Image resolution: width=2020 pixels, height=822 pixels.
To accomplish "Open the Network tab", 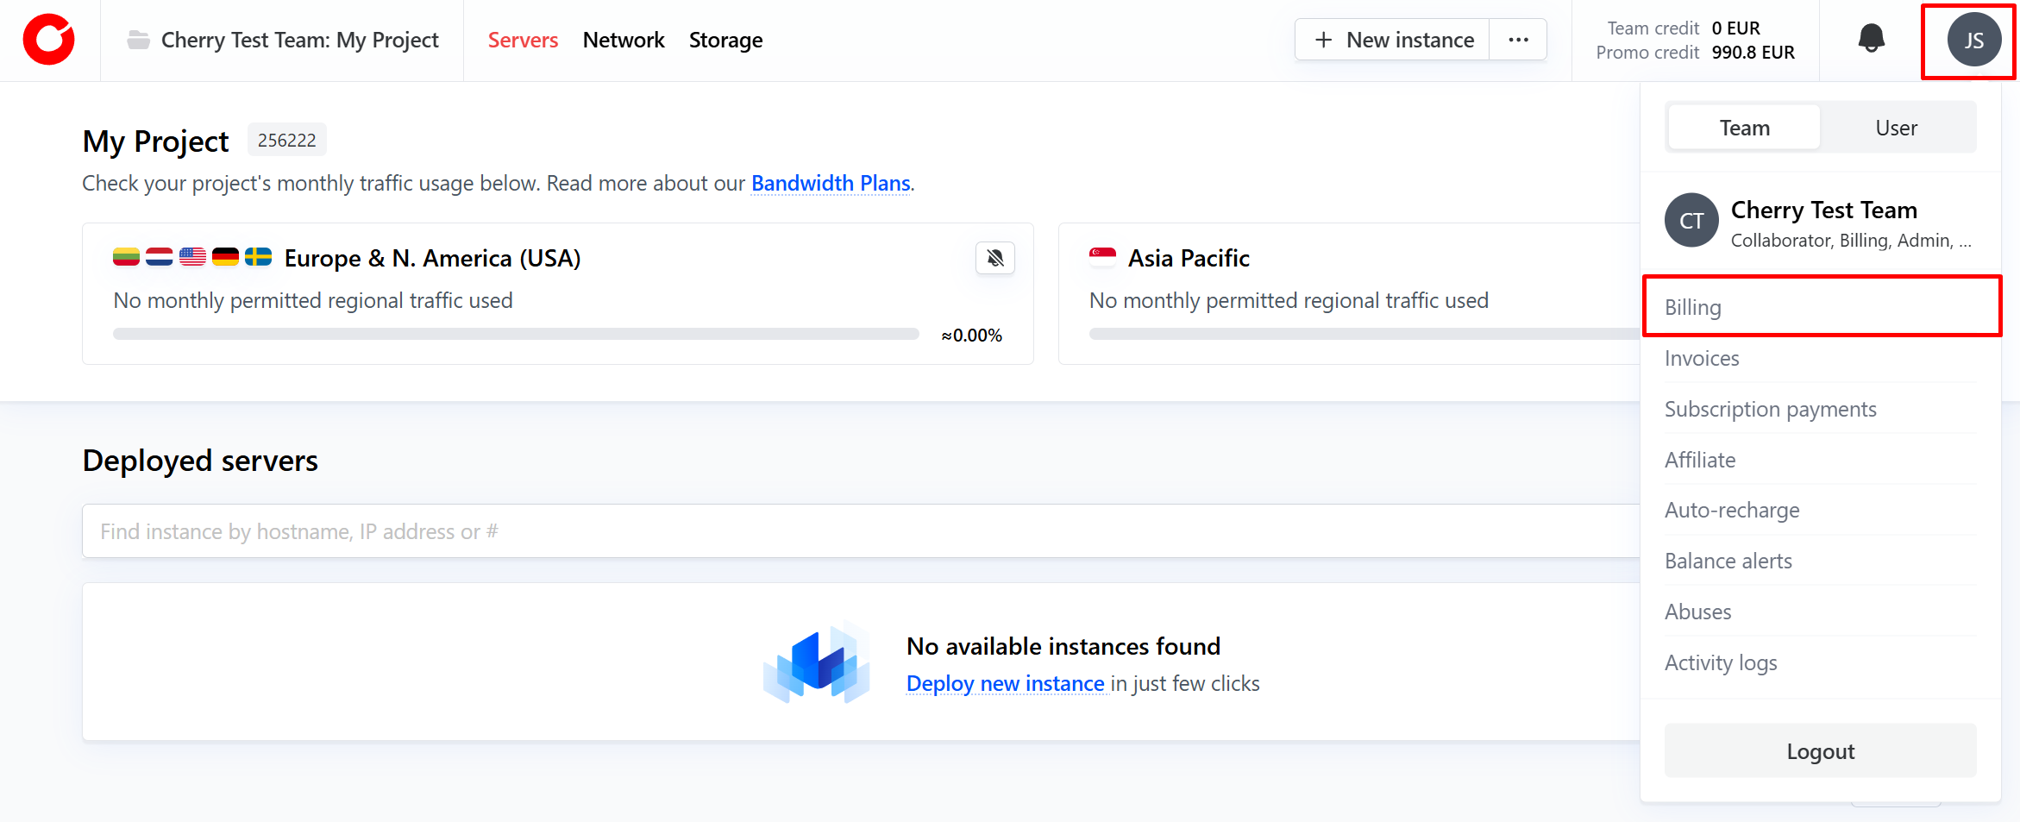I will pyautogui.click(x=623, y=40).
